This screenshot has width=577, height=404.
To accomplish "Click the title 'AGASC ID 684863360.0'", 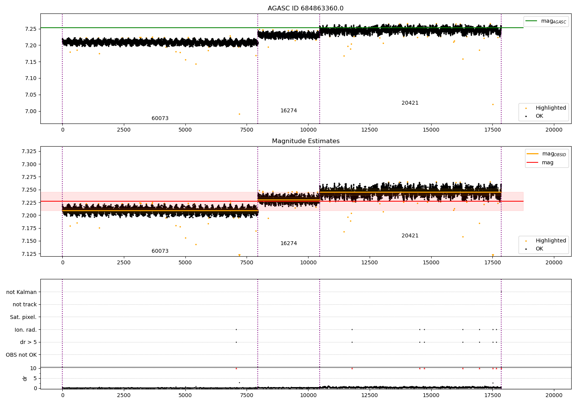I will point(305,8).
